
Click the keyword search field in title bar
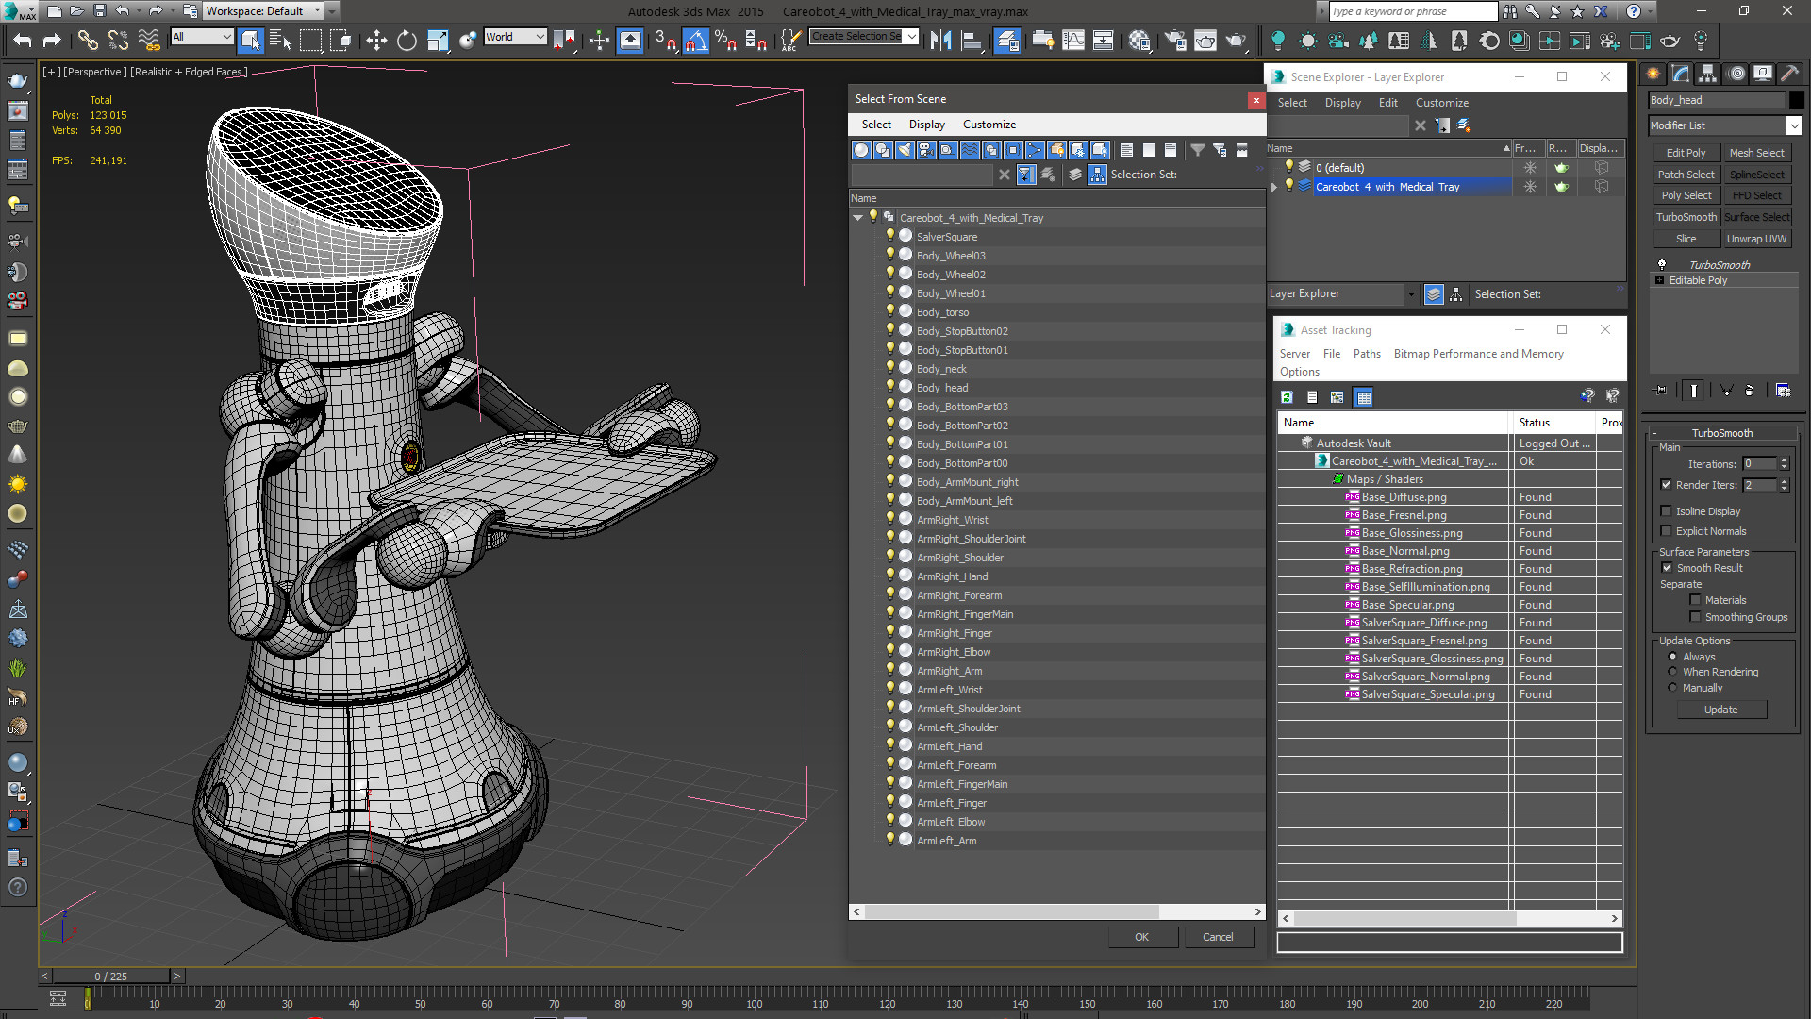pyautogui.click(x=1413, y=11)
